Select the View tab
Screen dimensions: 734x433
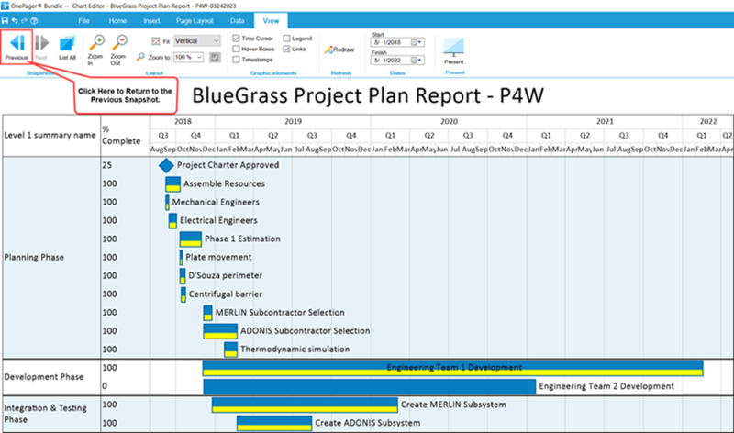271,20
